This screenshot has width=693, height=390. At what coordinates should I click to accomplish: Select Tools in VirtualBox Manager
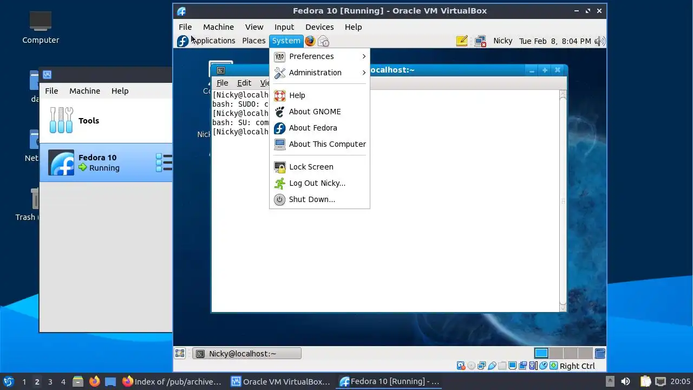[106, 121]
